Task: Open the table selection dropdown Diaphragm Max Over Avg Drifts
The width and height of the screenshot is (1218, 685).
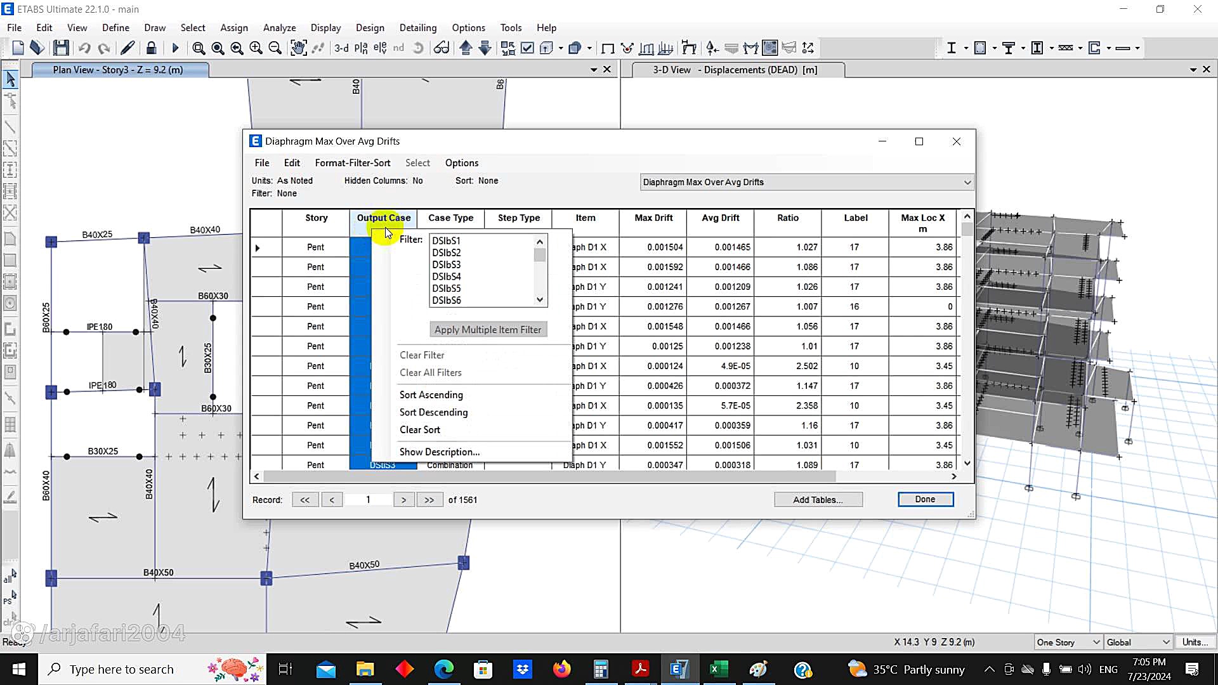Action: click(x=806, y=182)
